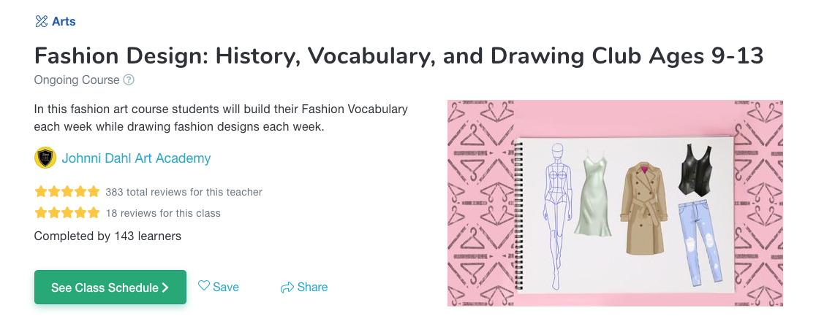This screenshot has height=332, width=816.
Task: Click the Share link
Action: pos(304,287)
